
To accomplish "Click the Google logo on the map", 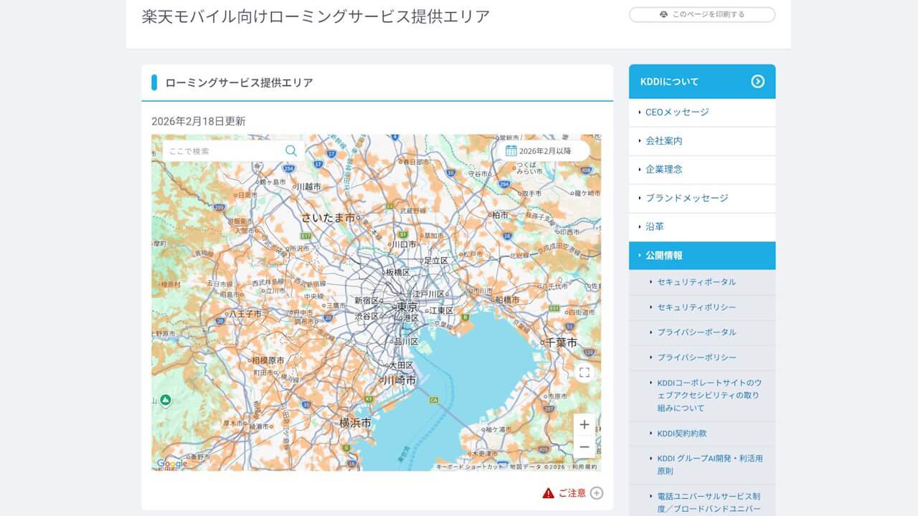I will point(170,464).
